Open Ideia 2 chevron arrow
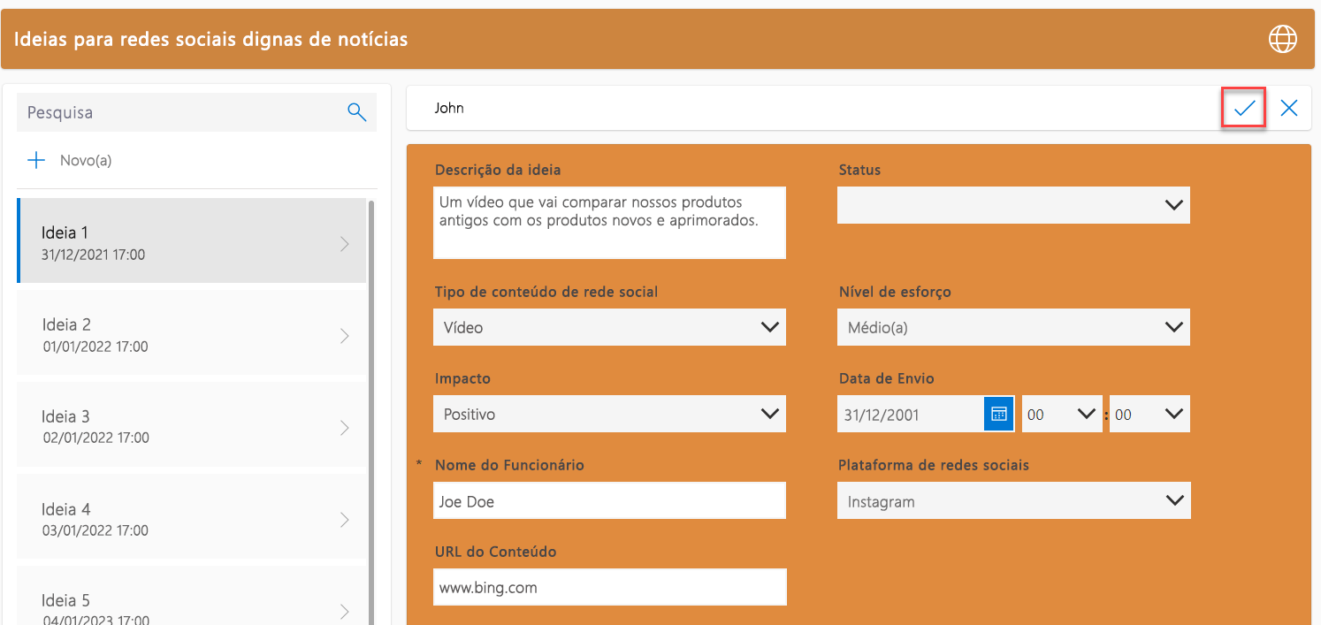The image size is (1321, 625). [345, 336]
